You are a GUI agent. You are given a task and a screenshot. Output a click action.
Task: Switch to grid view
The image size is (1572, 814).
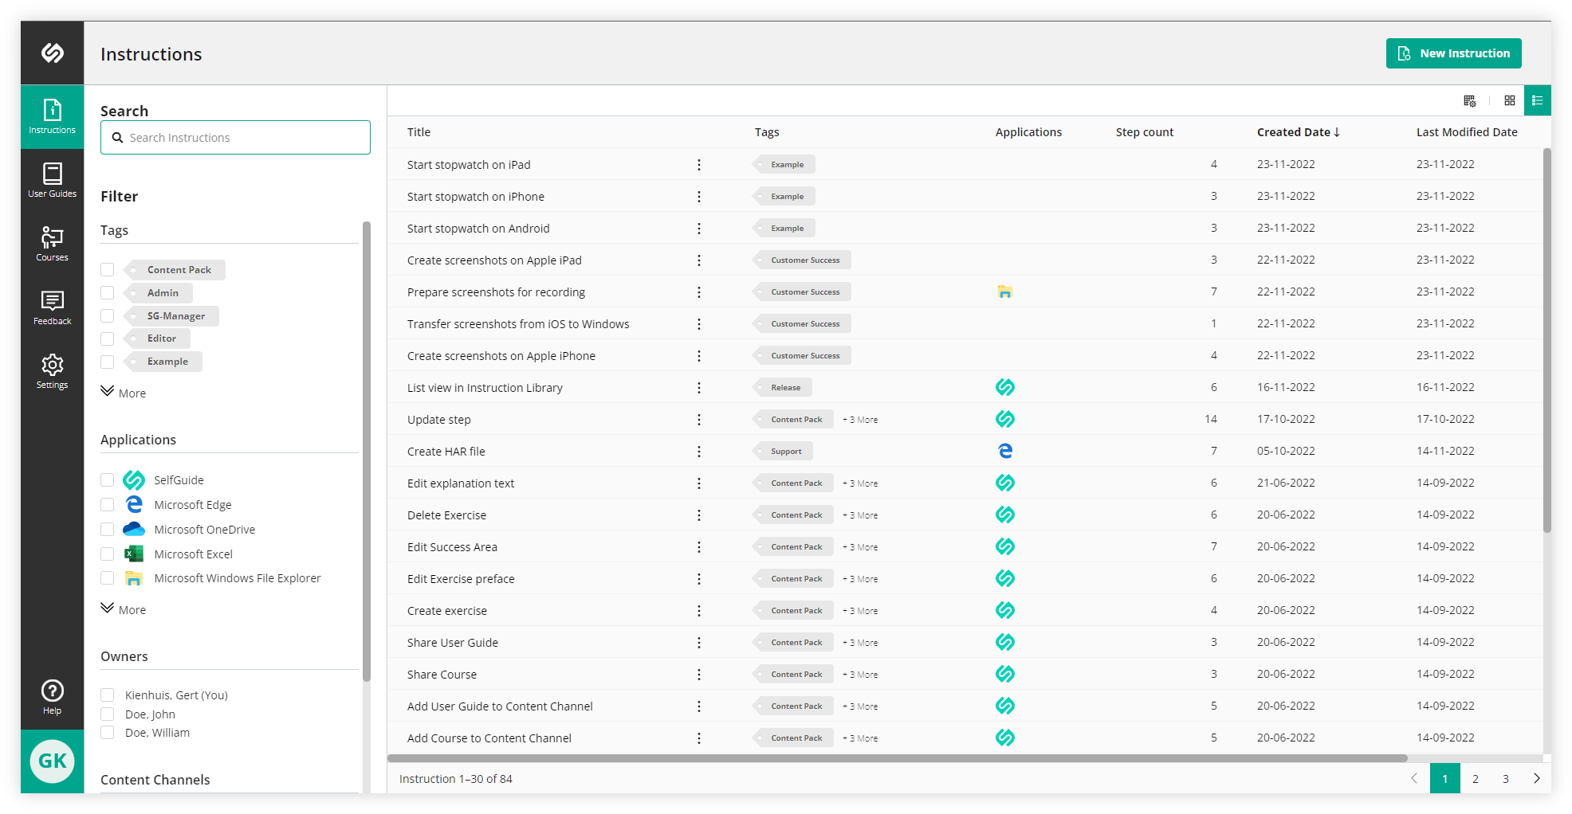(1509, 100)
